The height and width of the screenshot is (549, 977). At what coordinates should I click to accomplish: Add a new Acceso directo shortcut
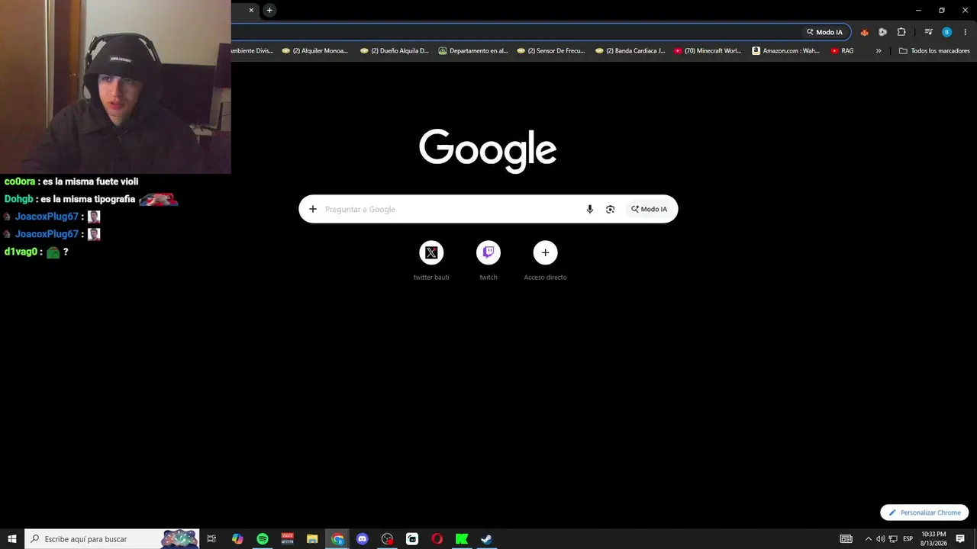(x=545, y=260)
